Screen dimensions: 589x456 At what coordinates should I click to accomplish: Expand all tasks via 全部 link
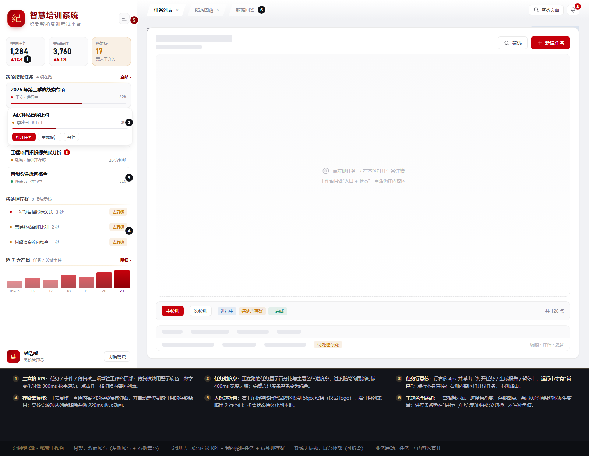click(126, 77)
